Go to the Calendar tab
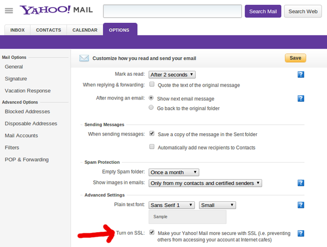Image resolution: width=327 pixels, height=247 pixels. (84, 30)
